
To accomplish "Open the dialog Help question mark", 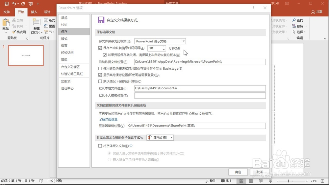I will coord(253,8).
